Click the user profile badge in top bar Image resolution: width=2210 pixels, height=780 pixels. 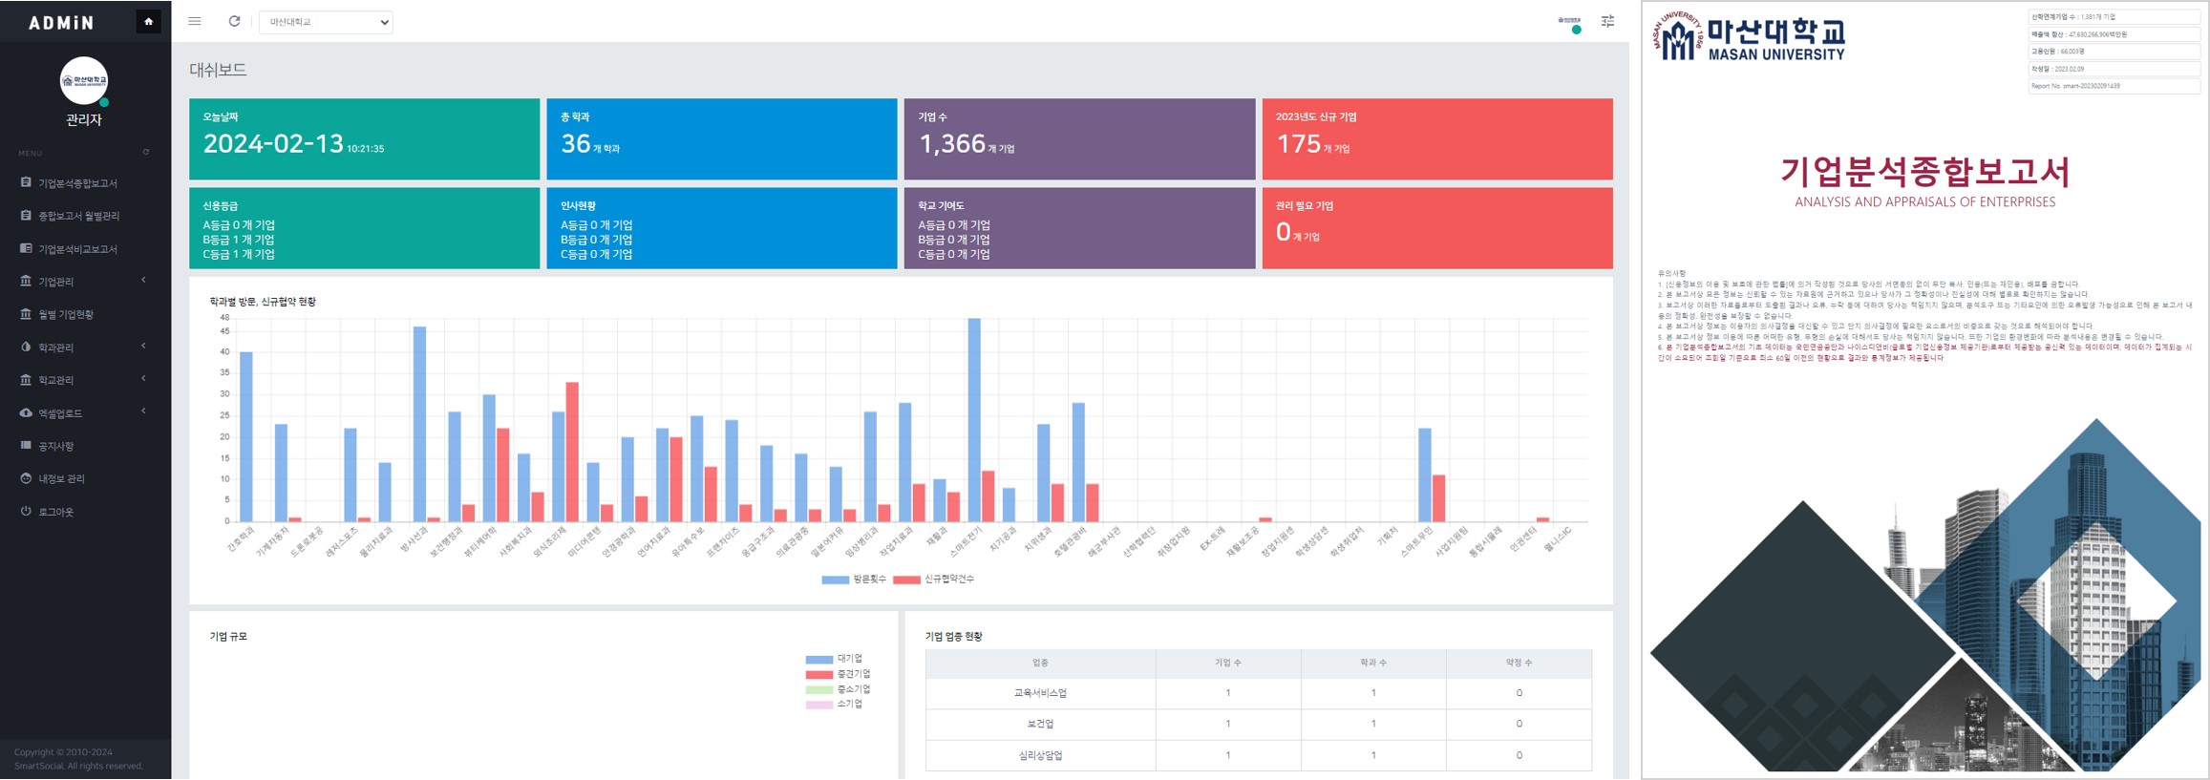coord(1570,23)
